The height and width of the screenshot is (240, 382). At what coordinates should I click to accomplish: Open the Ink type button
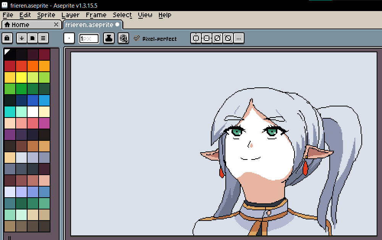[108, 38]
